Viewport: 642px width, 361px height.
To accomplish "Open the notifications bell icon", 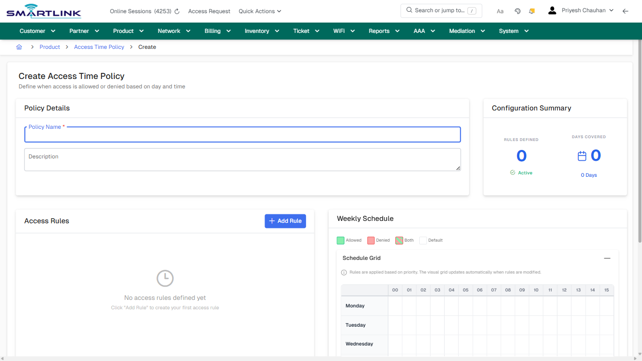I will (532, 11).
